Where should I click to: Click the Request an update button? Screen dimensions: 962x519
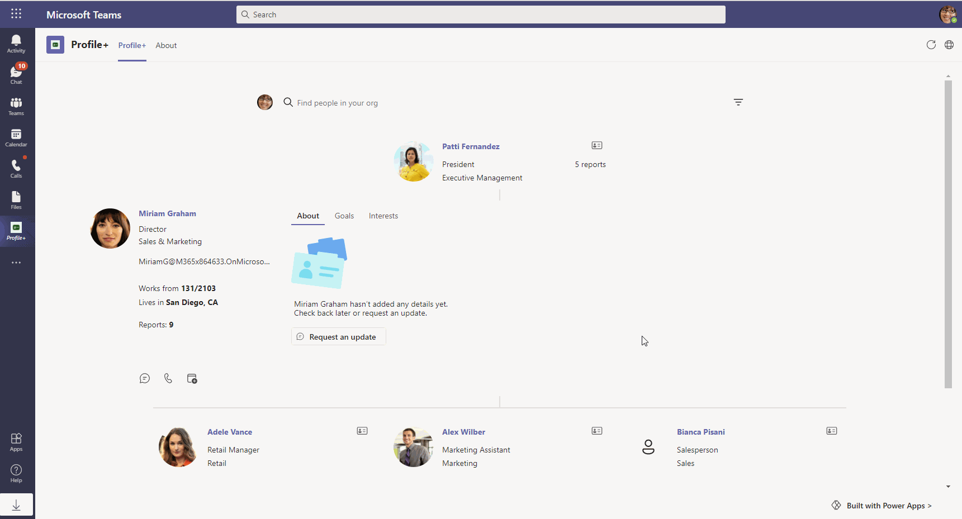[x=338, y=337]
